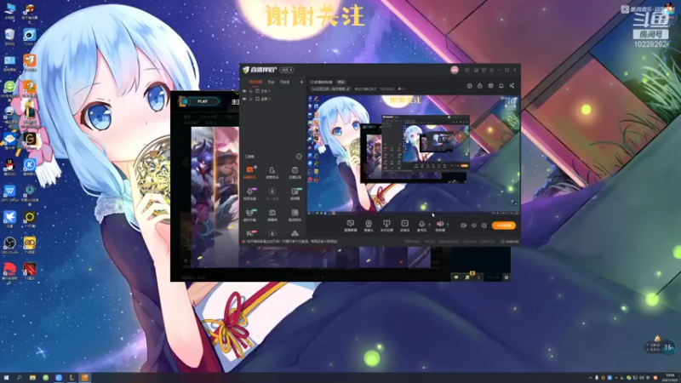Hide the first source using its eye icon
This screenshot has width=681, height=383.
pyautogui.click(x=244, y=91)
